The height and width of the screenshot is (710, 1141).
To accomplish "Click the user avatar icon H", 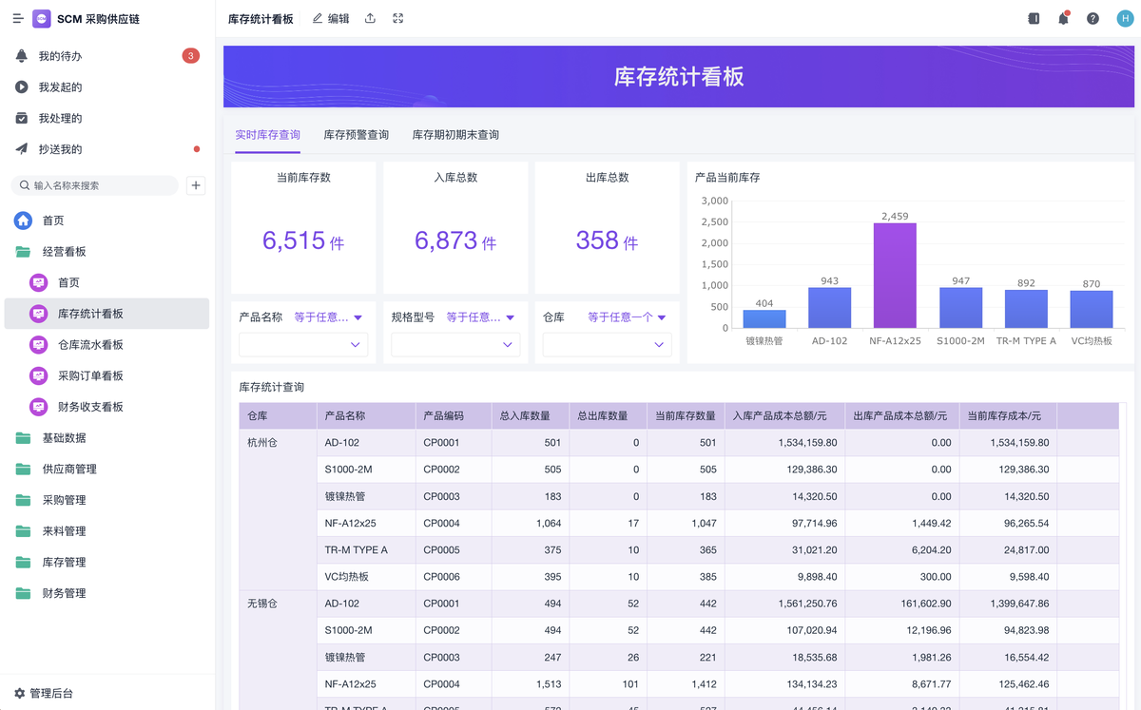I will [1123, 19].
